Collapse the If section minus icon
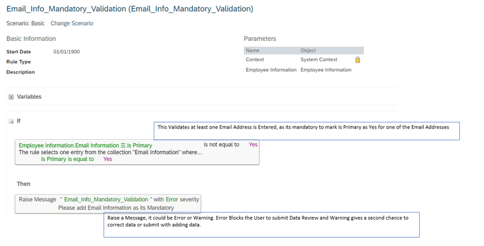The height and width of the screenshot is (246, 484). 11,121
